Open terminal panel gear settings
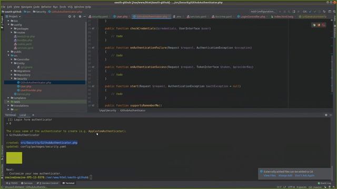Screen dimensions: 337x189 click(326, 115)
